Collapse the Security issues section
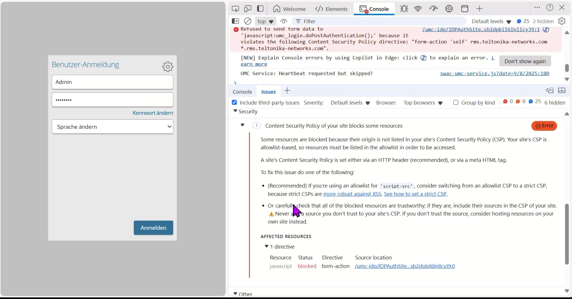Image resolution: width=572 pixels, height=299 pixels. pyautogui.click(x=236, y=111)
